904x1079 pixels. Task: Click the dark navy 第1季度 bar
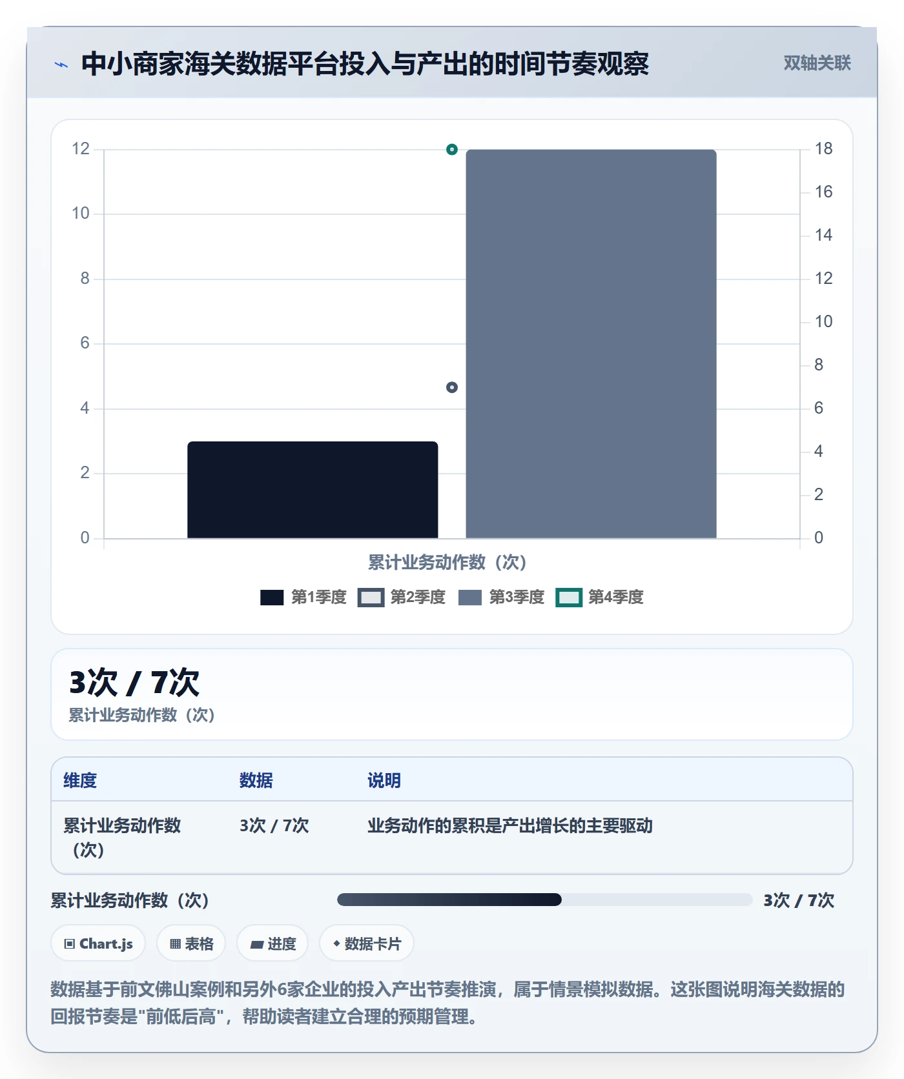pyautogui.click(x=313, y=490)
